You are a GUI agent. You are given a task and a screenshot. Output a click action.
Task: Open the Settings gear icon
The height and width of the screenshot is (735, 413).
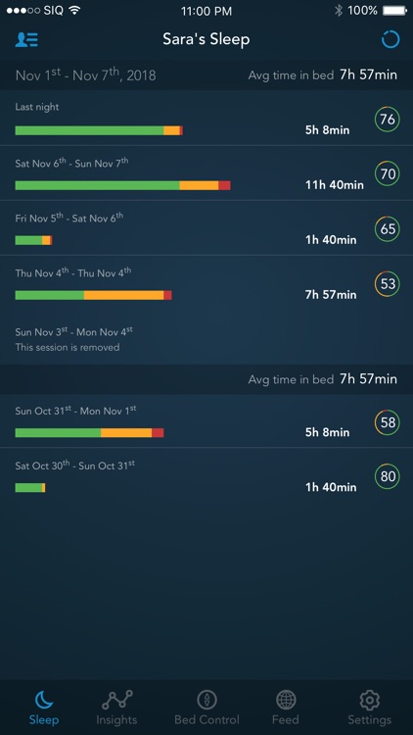click(x=370, y=701)
